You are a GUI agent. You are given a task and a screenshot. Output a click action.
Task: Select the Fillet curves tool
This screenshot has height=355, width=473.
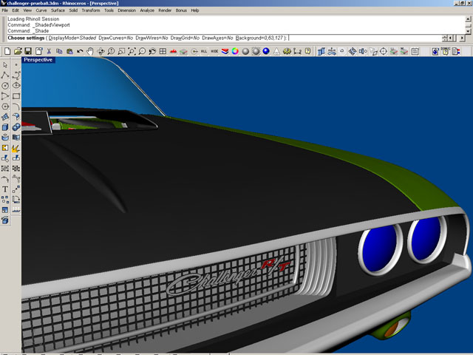tap(16, 106)
